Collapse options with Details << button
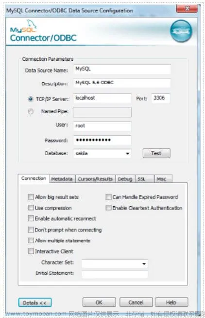Image resolution: width=205 pixels, height=318 pixels. pyautogui.click(x=35, y=302)
